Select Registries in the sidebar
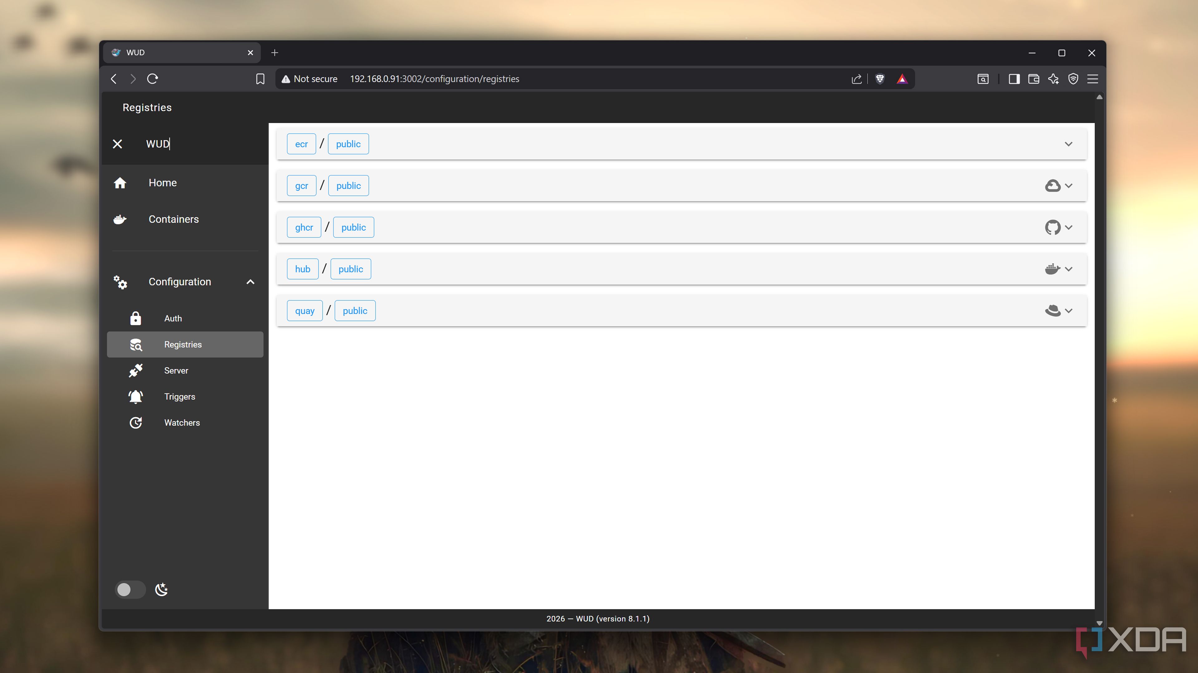This screenshot has width=1198, height=673. pos(185,345)
